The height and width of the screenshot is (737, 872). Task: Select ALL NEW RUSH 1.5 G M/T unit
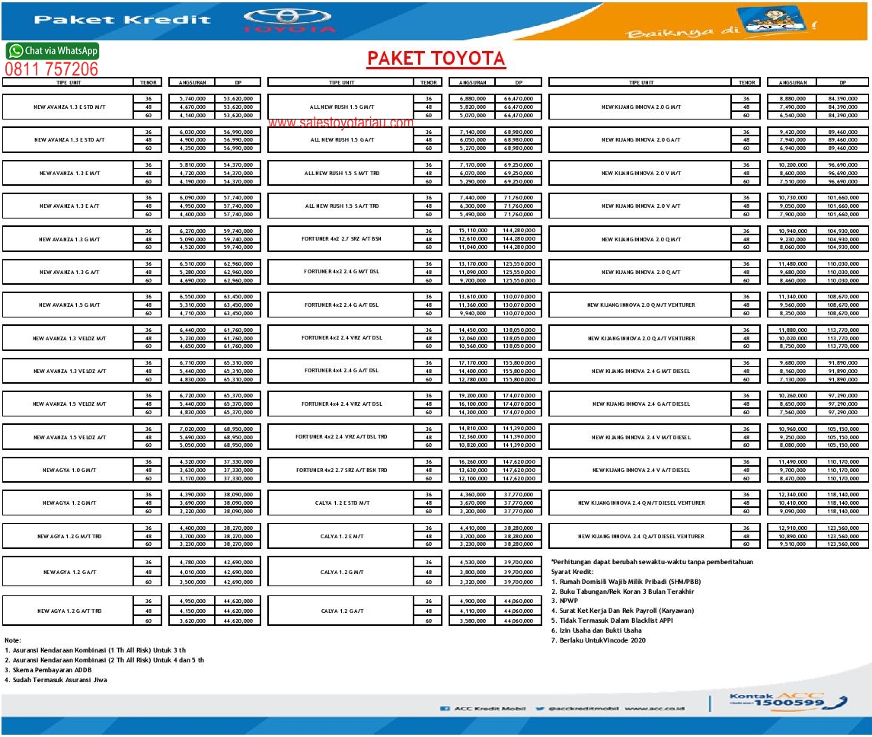[341, 107]
